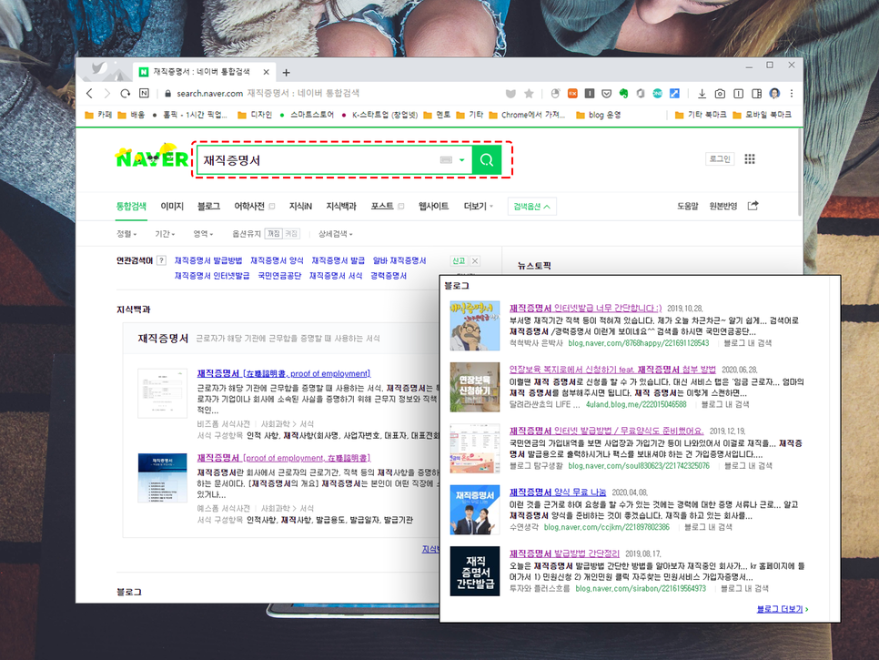Open related search 국민연금공단
This screenshot has height=660, width=879.
(x=279, y=276)
